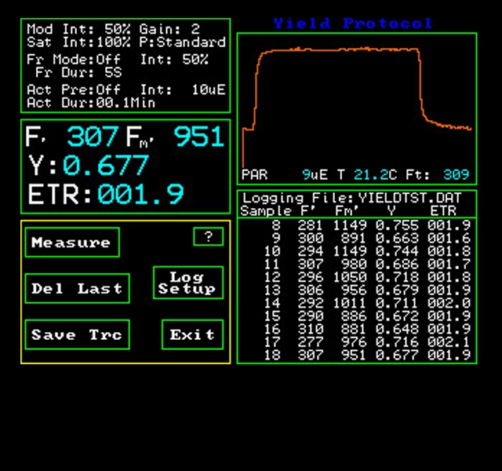Select sample 8 row in log
Screen dimensions: 502x471
(356, 226)
